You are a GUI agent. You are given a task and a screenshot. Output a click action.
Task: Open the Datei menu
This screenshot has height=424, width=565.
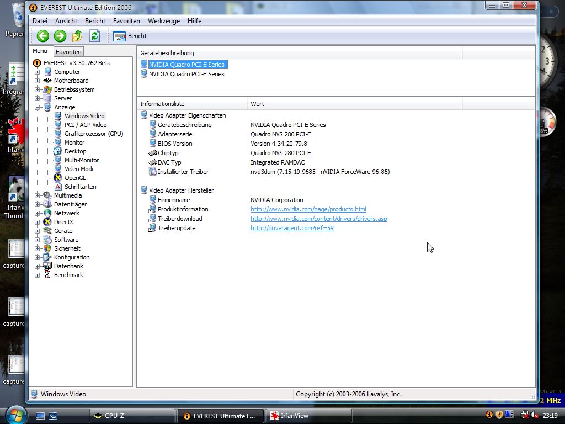[40, 21]
